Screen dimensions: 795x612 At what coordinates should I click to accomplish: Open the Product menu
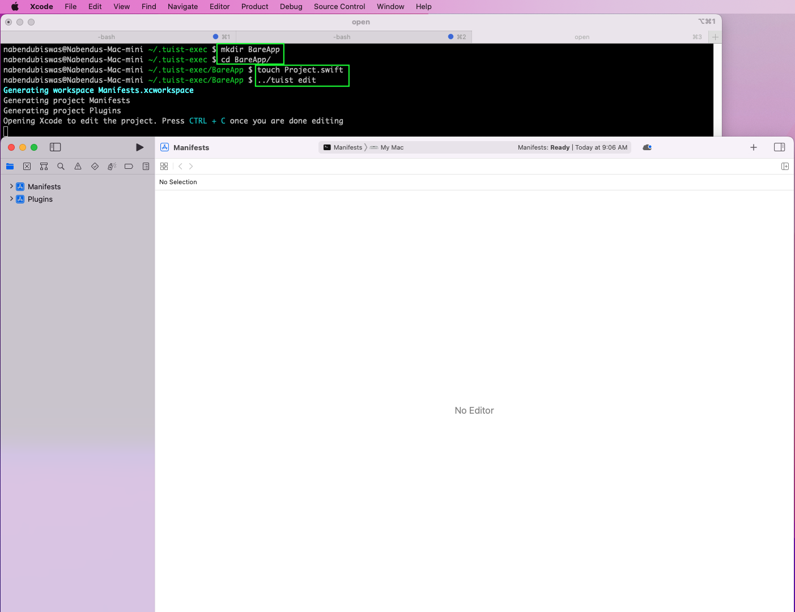[x=255, y=7]
